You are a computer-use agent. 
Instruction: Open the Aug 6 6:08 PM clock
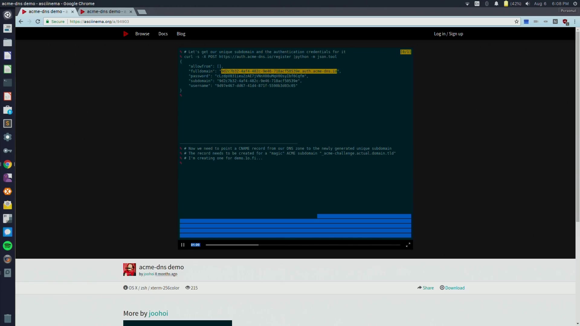(x=551, y=4)
